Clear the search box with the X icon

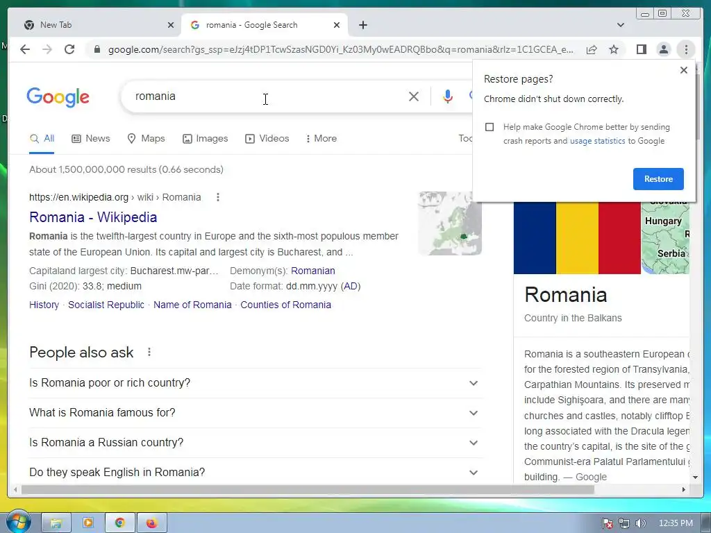414,96
